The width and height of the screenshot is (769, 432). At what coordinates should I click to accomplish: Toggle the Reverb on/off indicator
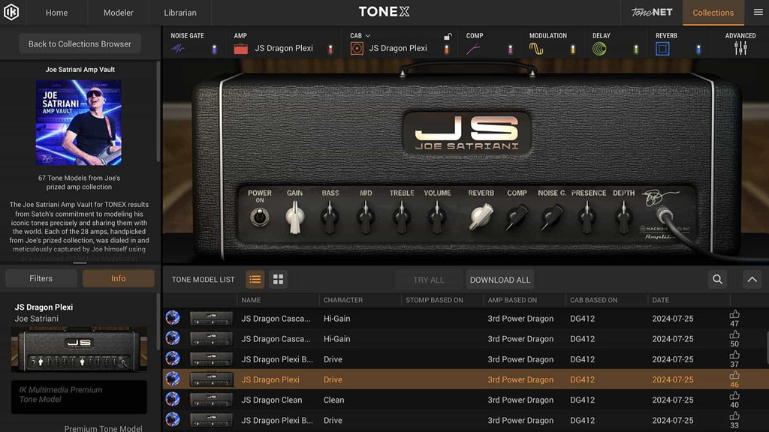coord(698,49)
